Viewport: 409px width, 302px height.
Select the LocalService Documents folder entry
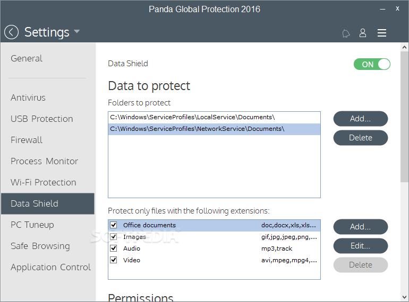click(214, 117)
